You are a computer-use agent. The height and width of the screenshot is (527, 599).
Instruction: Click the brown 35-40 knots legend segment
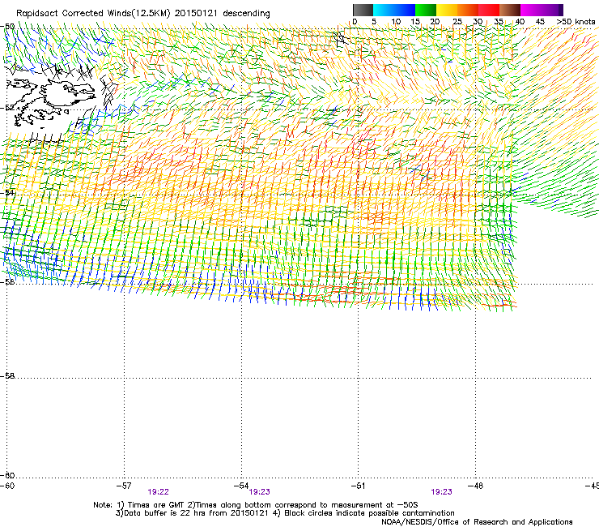tap(510, 10)
